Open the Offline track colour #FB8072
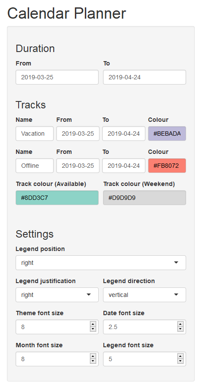This screenshot has width=203, height=388. click(x=167, y=166)
